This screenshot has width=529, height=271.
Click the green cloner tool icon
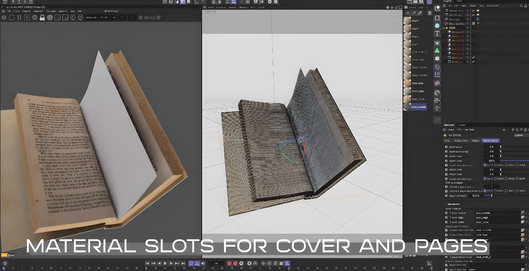[437, 50]
